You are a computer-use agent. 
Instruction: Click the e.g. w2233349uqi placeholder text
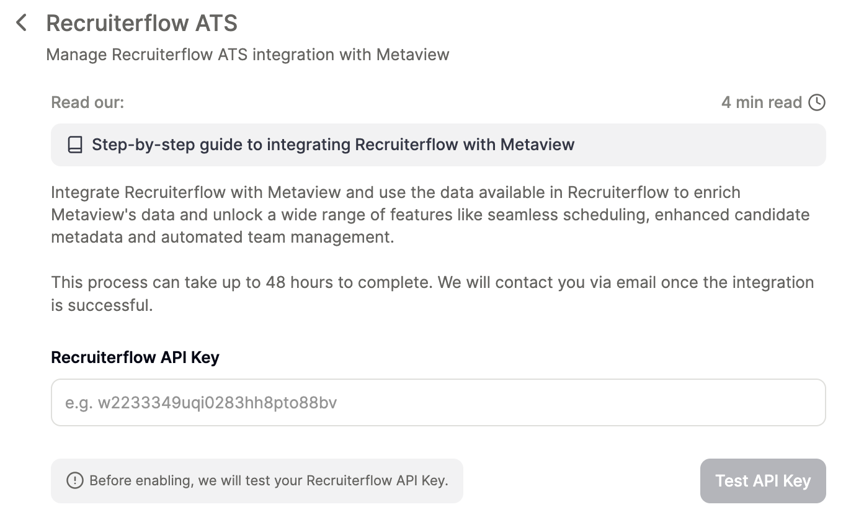tap(201, 403)
